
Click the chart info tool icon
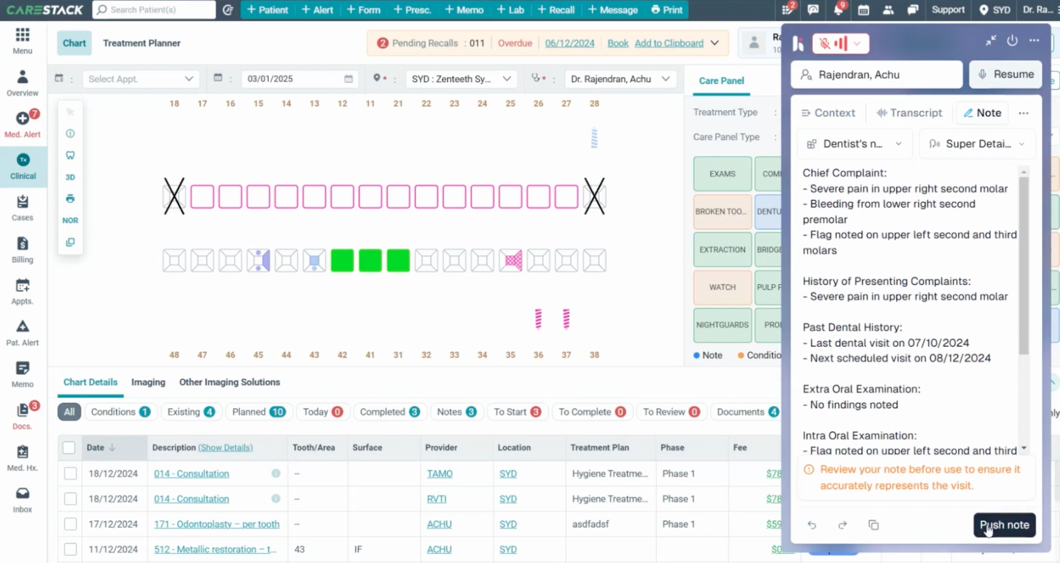(x=71, y=133)
